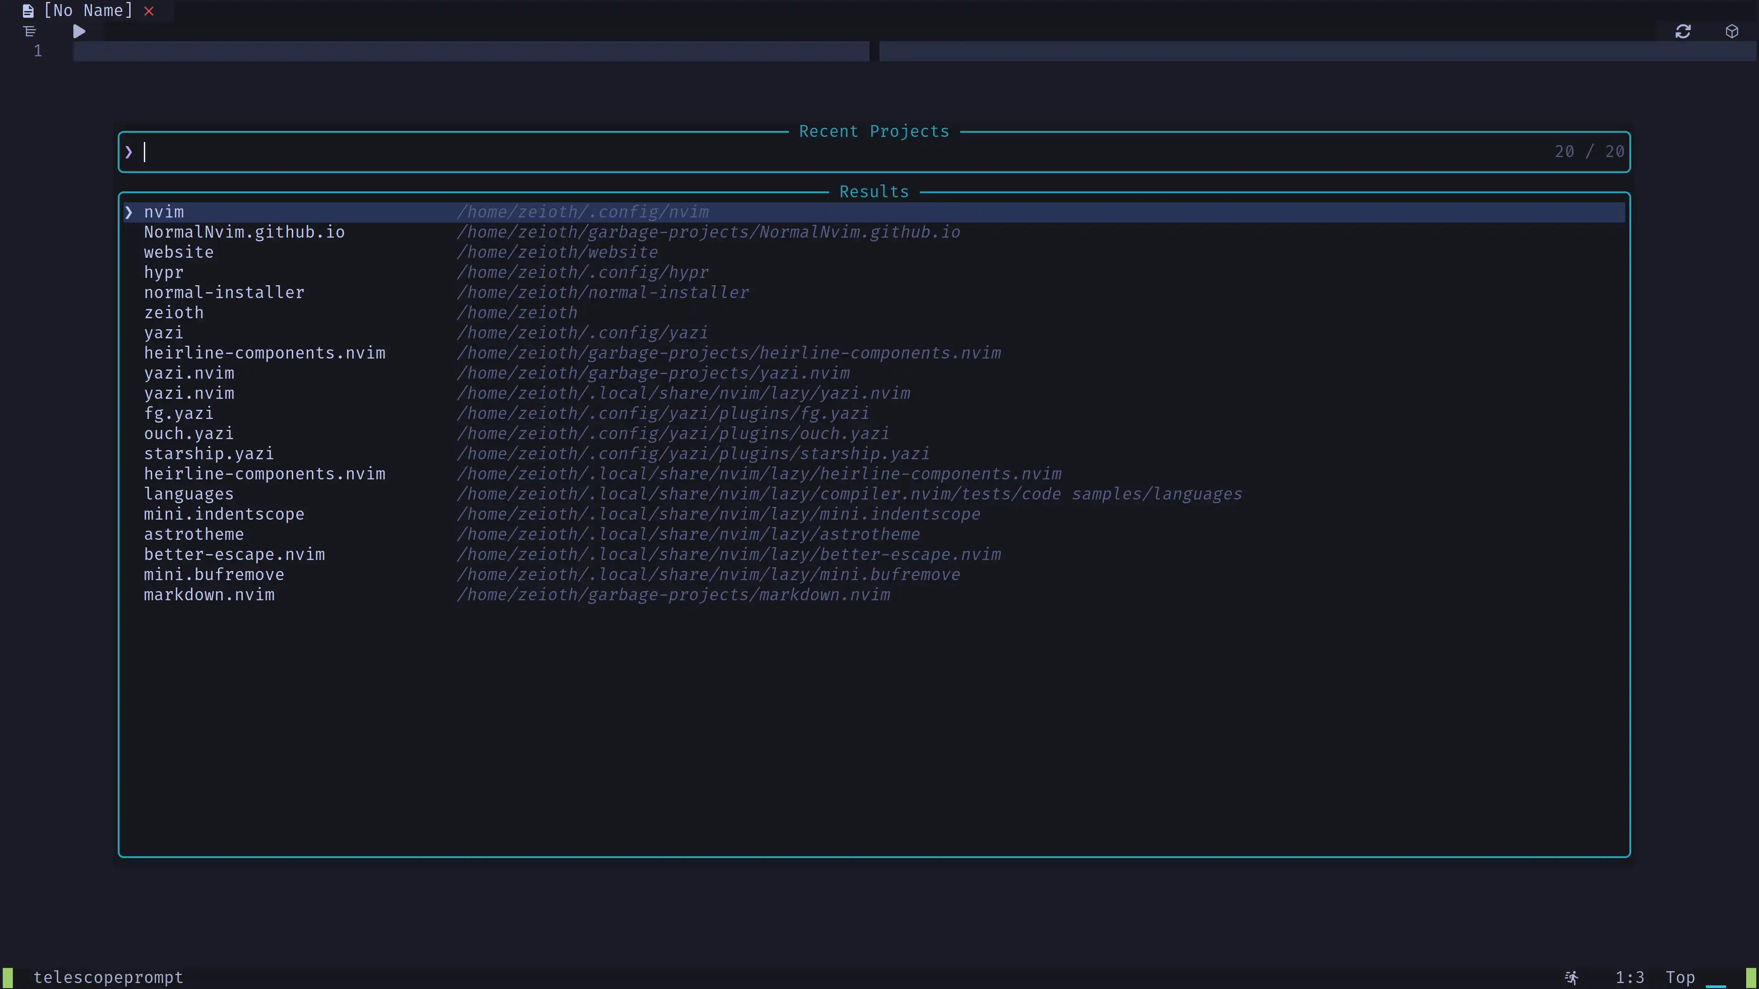
Task: Select yazi config project
Action: click(163, 332)
